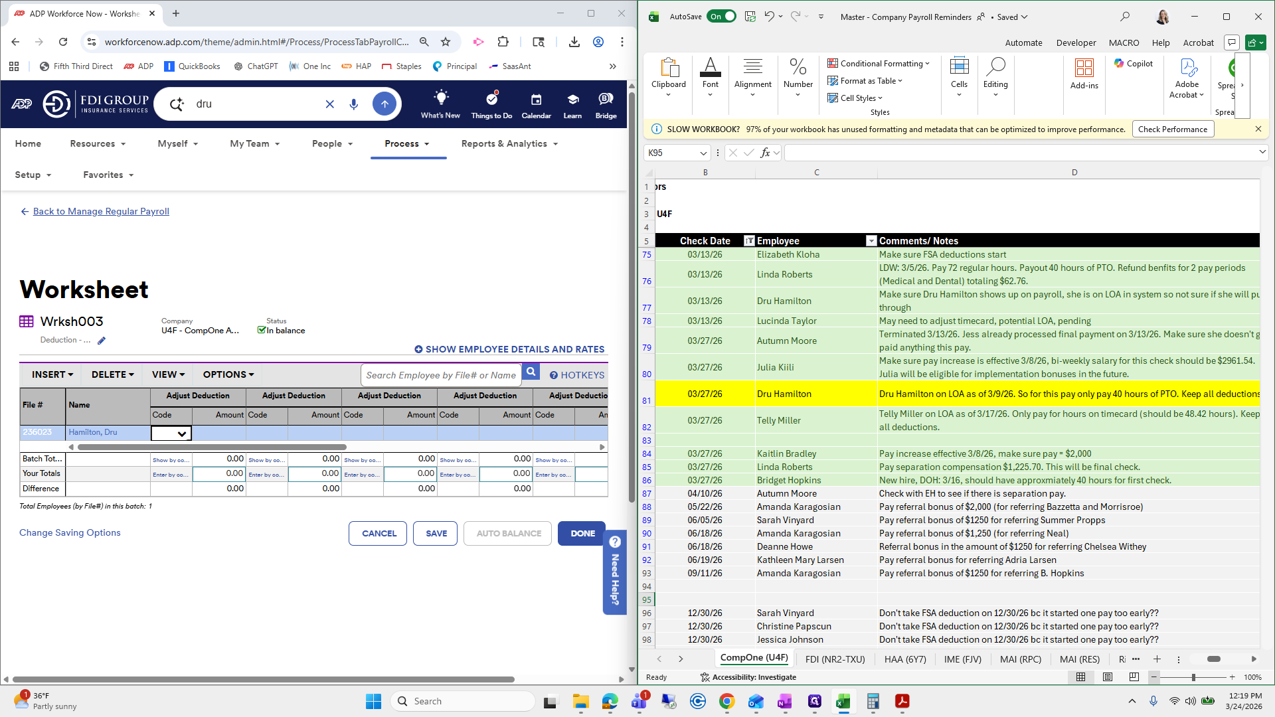1275x717 pixels.
Task: Toggle the Employee column filter button
Action: click(x=871, y=241)
